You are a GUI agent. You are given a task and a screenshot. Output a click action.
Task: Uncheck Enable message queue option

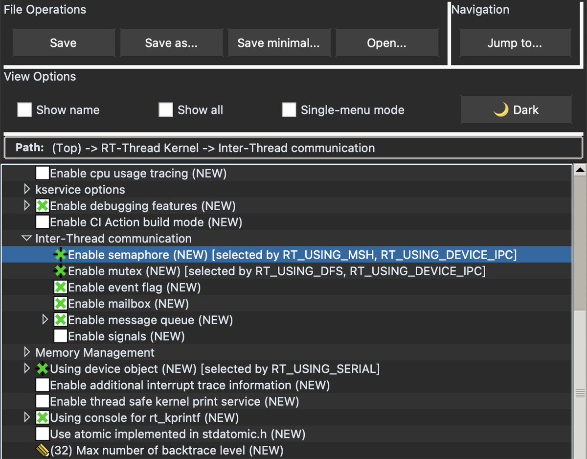60,320
